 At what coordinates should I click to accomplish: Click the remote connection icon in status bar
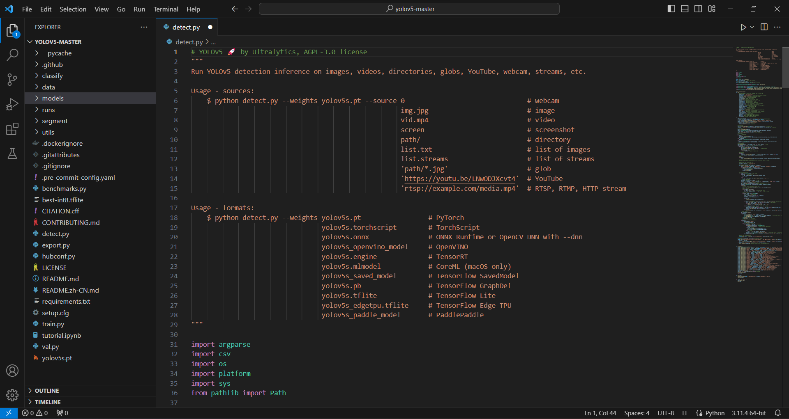[8, 413]
